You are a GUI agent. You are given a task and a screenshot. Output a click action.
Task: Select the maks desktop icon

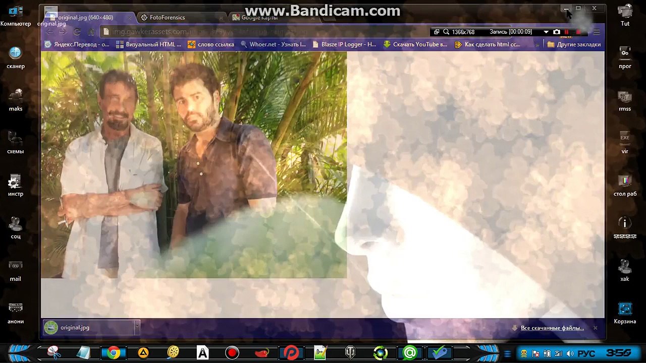16,100
